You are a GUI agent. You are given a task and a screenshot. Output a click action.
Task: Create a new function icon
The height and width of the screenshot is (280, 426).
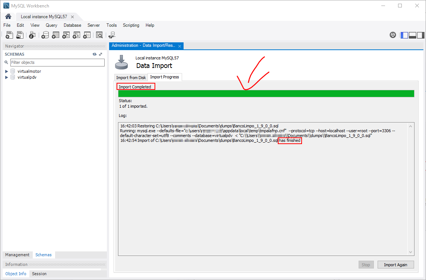point(87,35)
